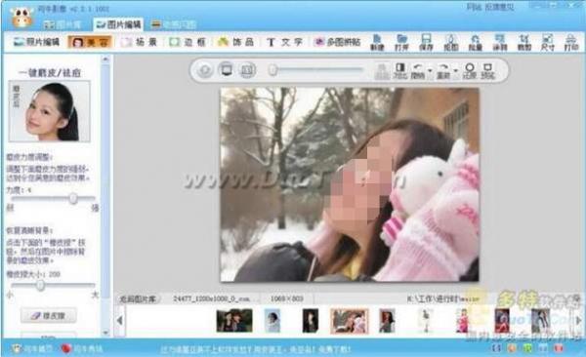The height and width of the screenshot is (357, 586).
Task: Click the cow mascot application logo
Action: 21,18
